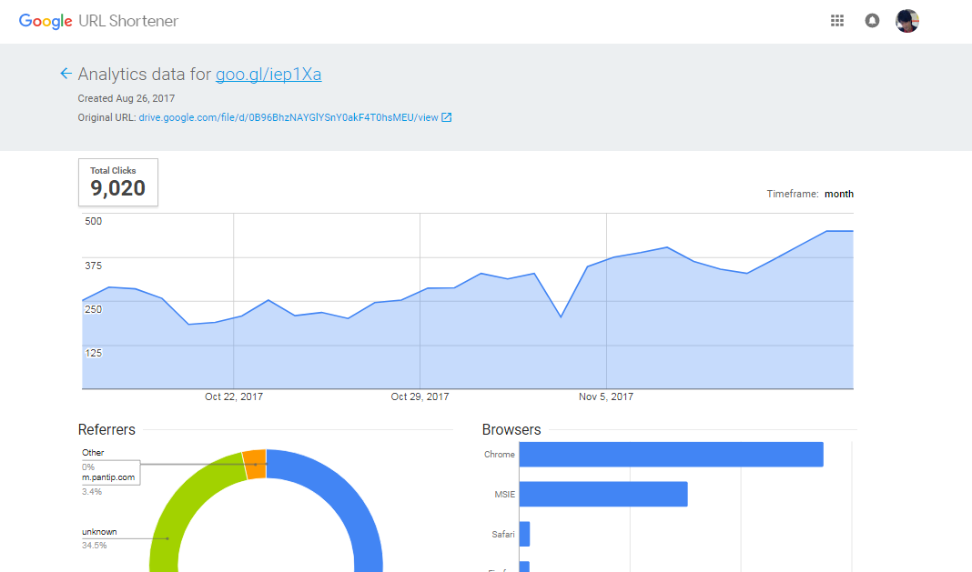Change the Timeframe month selector
Screen dimensions: 972x572
[x=839, y=194]
